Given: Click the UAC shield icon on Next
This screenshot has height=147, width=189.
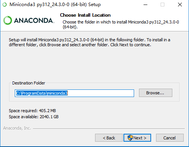Looking at the screenshot, I should point(130,138).
